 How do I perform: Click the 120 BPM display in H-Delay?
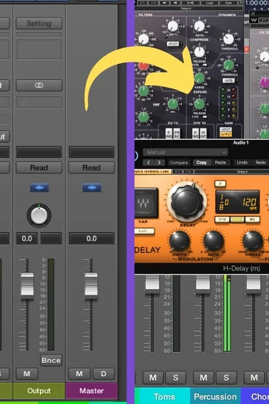coord(249,203)
